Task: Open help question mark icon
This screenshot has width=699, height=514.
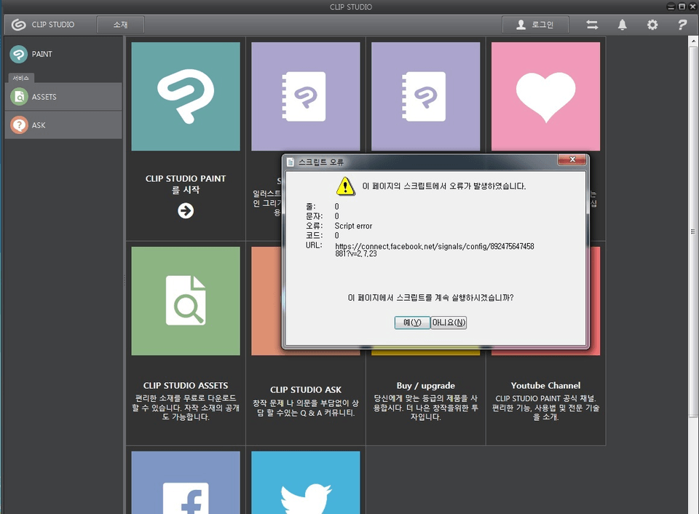Action: coord(682,25)
